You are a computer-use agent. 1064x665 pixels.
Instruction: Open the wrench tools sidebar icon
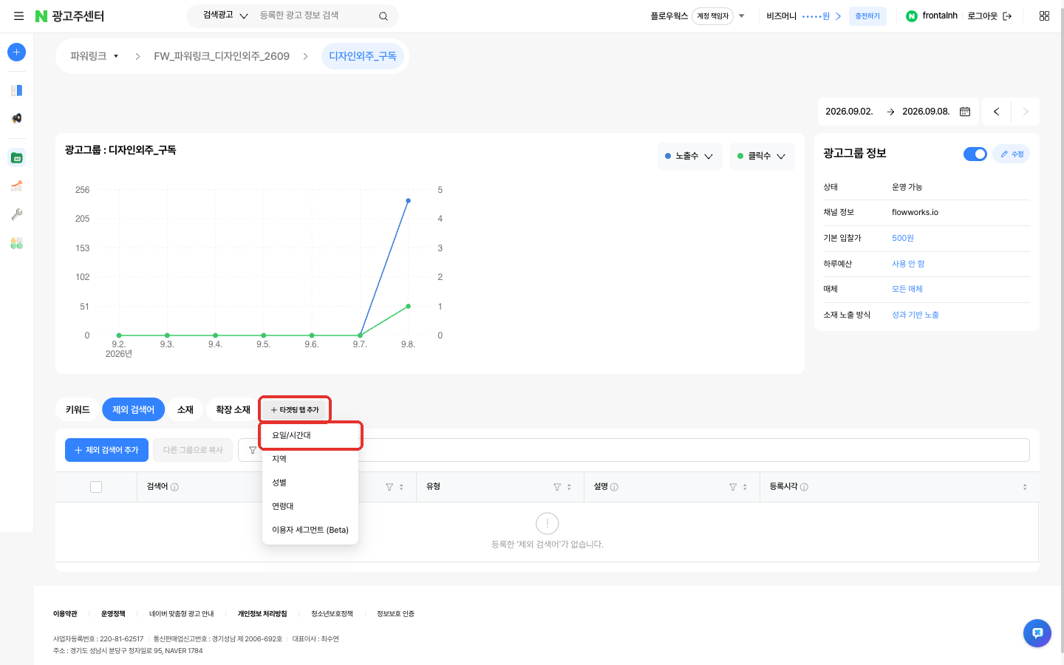pyautogui.click(x=16, y=214)
